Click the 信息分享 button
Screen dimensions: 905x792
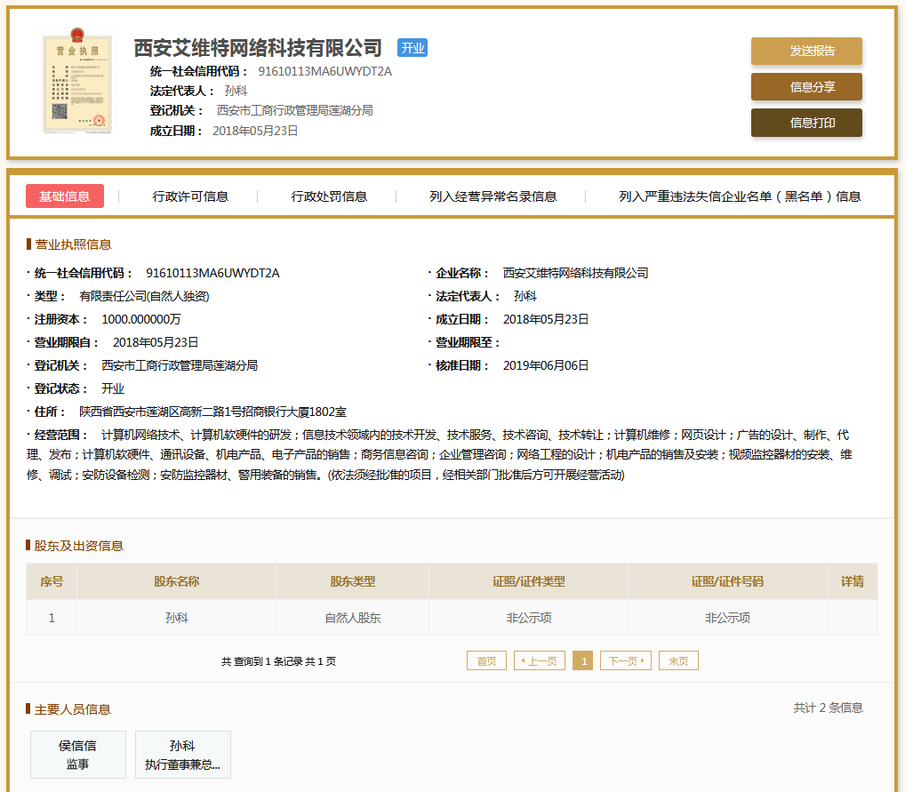pos(805,87)
